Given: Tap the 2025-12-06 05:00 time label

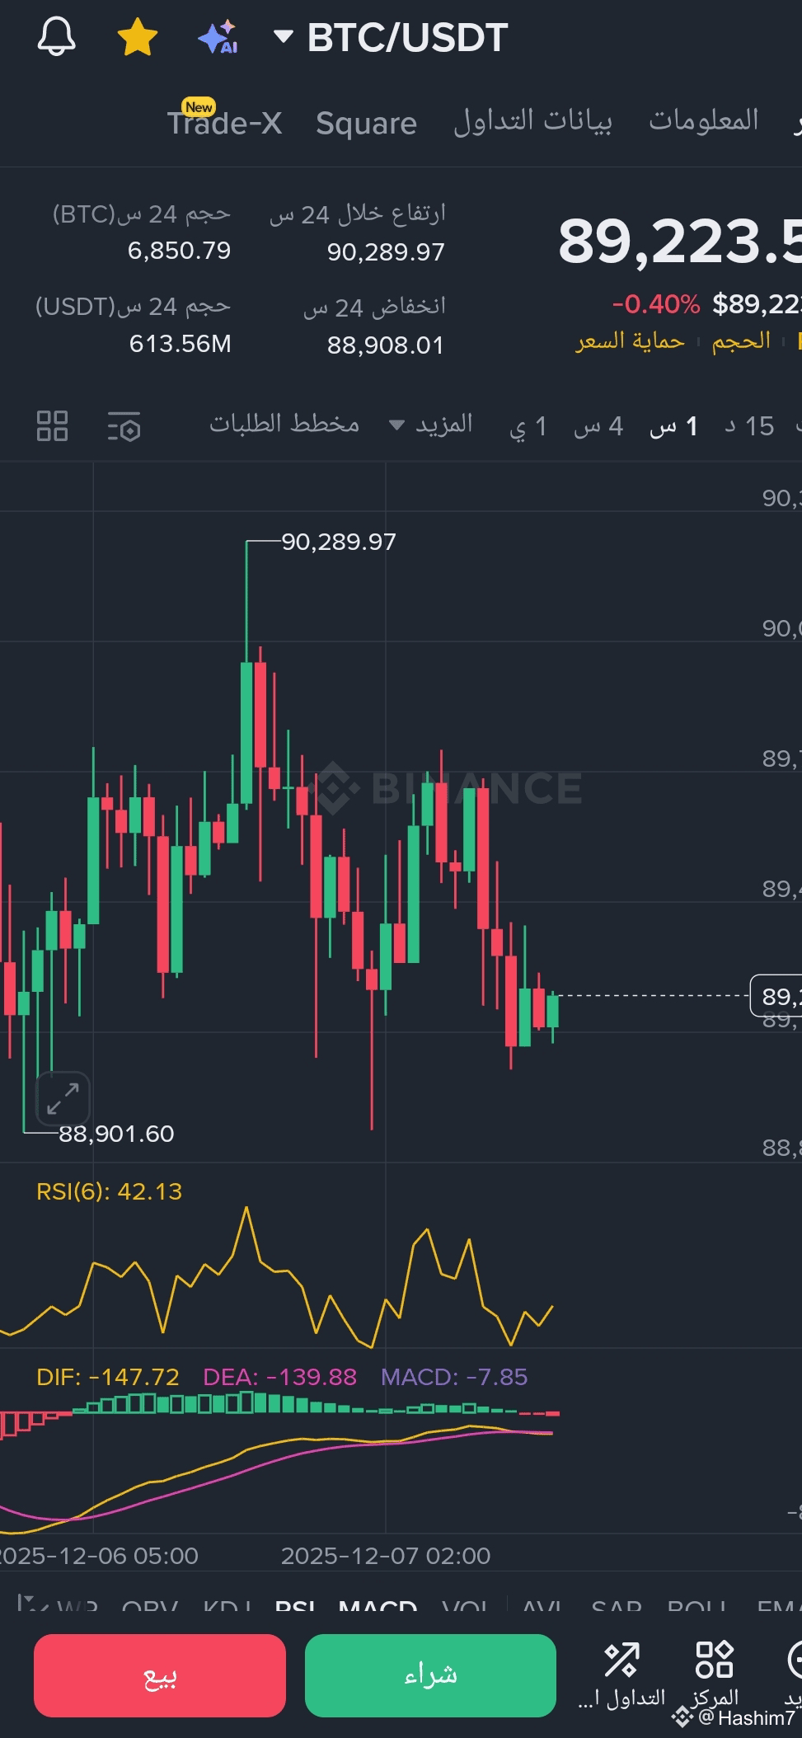Looking at the screenshot, I should (99, 1556).
